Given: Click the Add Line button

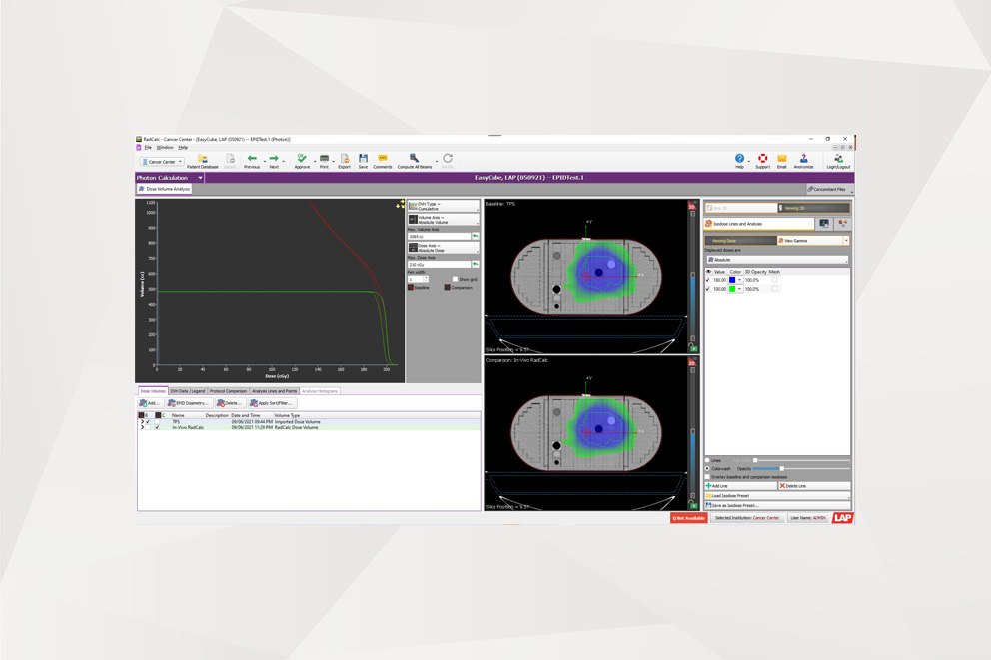Looking at the screenshot, I should pos(739,486).
